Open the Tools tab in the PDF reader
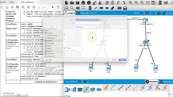The width and height of the screenshot is (173, 97). 12,2
